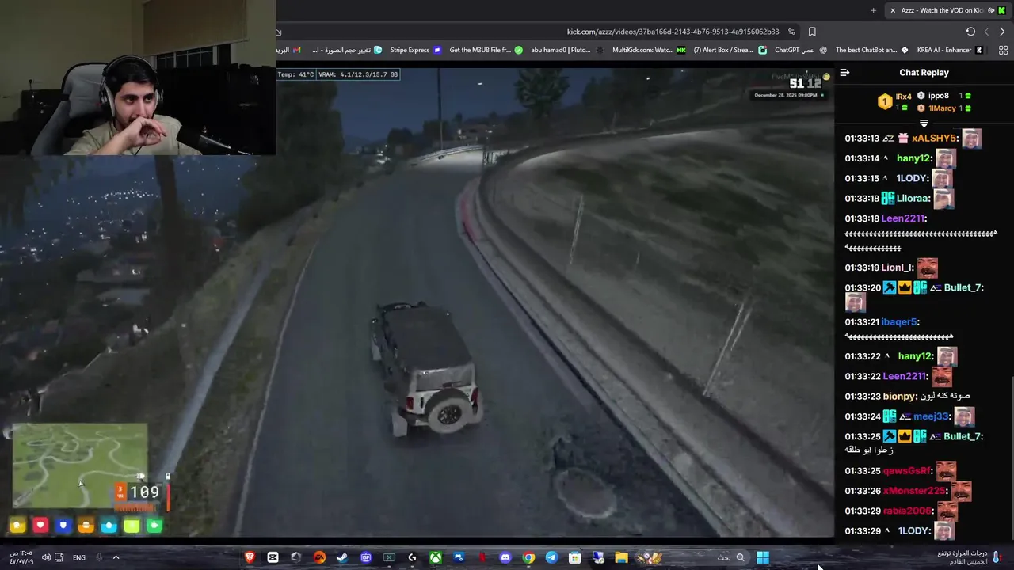Open Stripe Express bookmark
Image resolution: width=1014 pixels, height=570 pixels.
coord(416,50)
